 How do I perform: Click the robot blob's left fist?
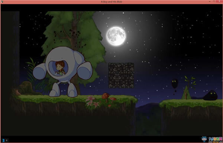tap(40, 71)
